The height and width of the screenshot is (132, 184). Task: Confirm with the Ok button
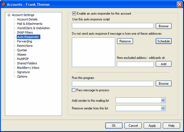(x=114, y=126)
